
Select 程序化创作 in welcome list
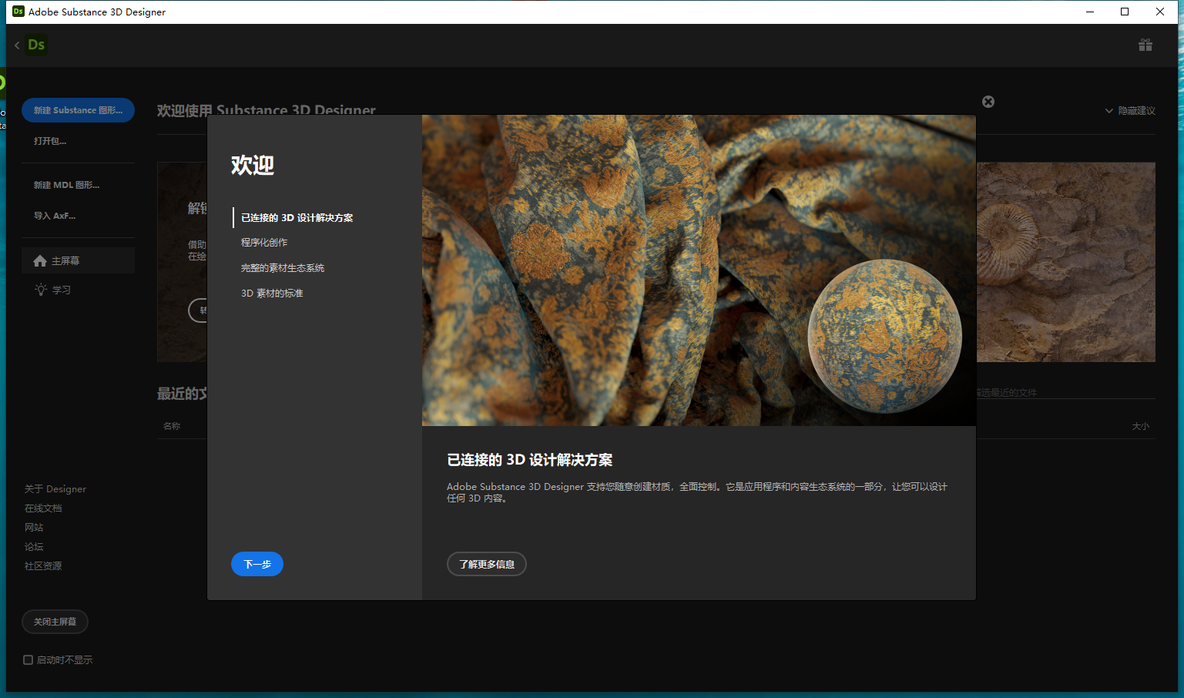[x=264, y=243]
